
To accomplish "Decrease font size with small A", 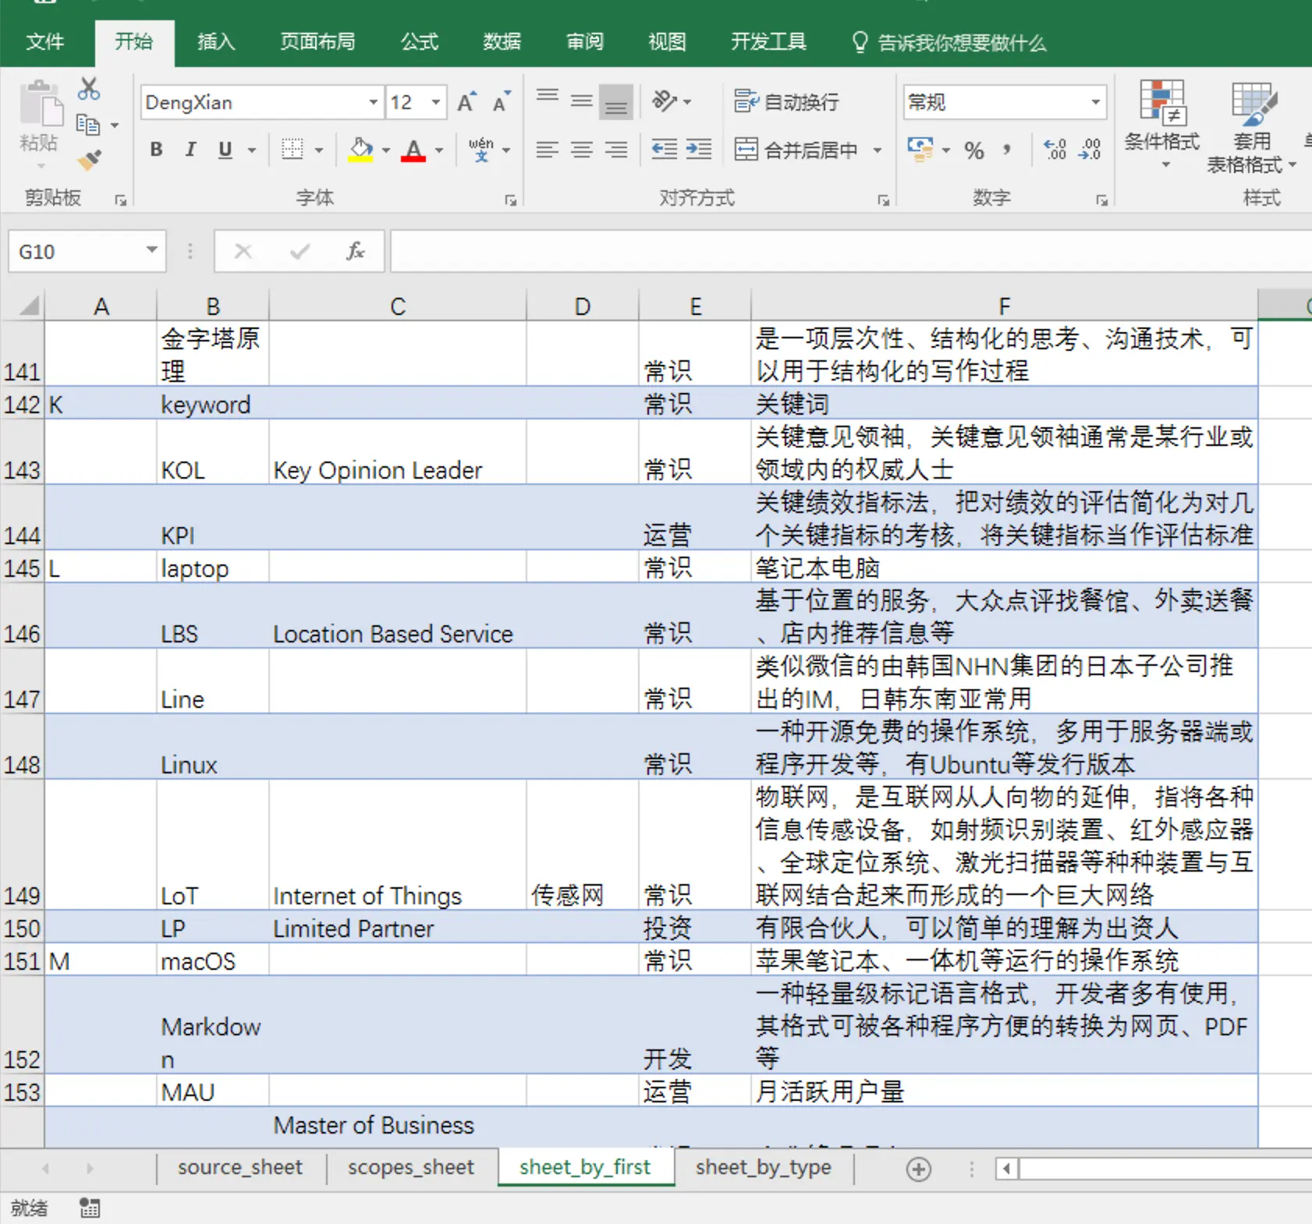I will tap(501, 102).
